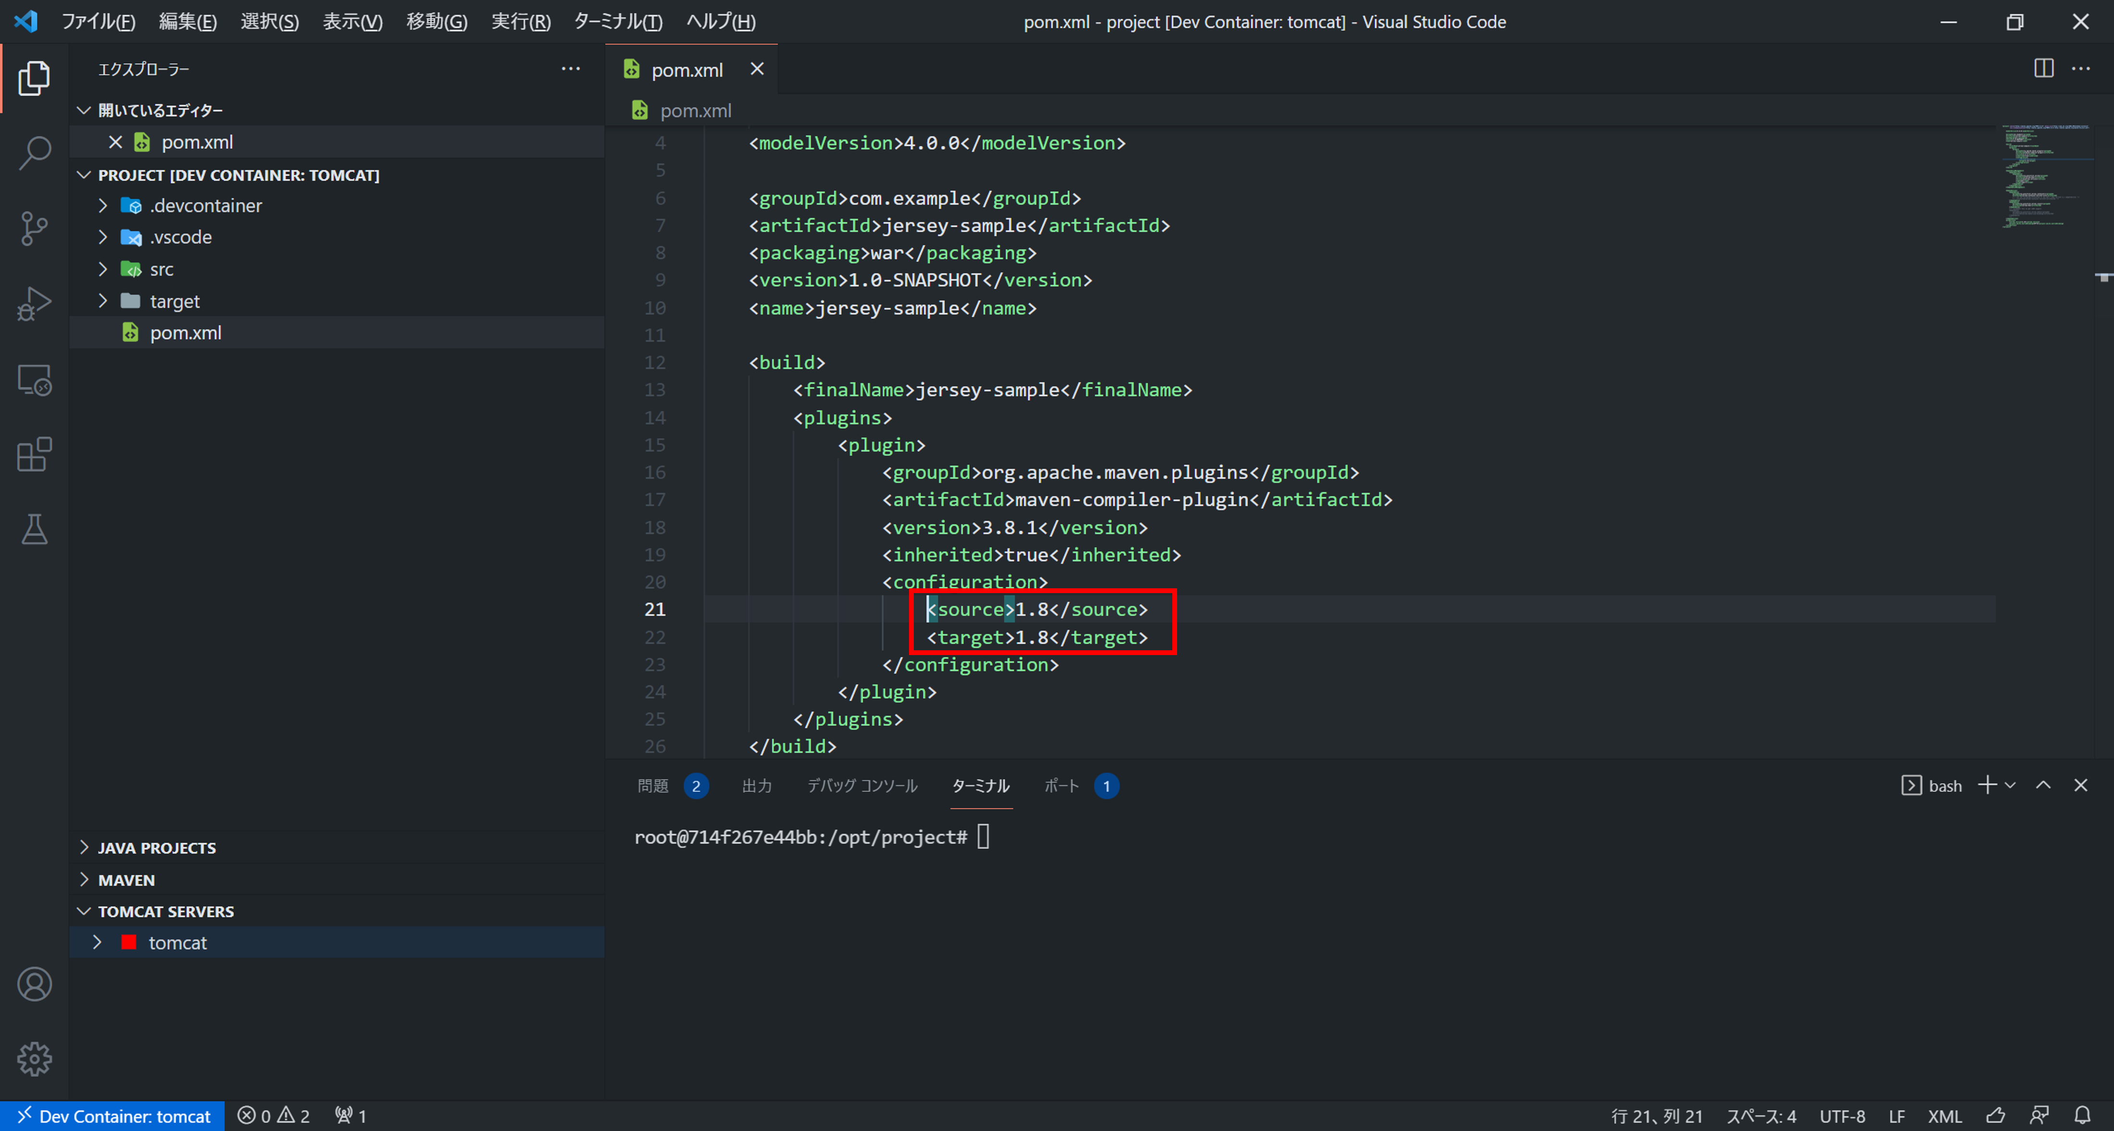Open the Extensions view
Image resolution: width=2114 pixels, height=1131 pixels.
35,454
